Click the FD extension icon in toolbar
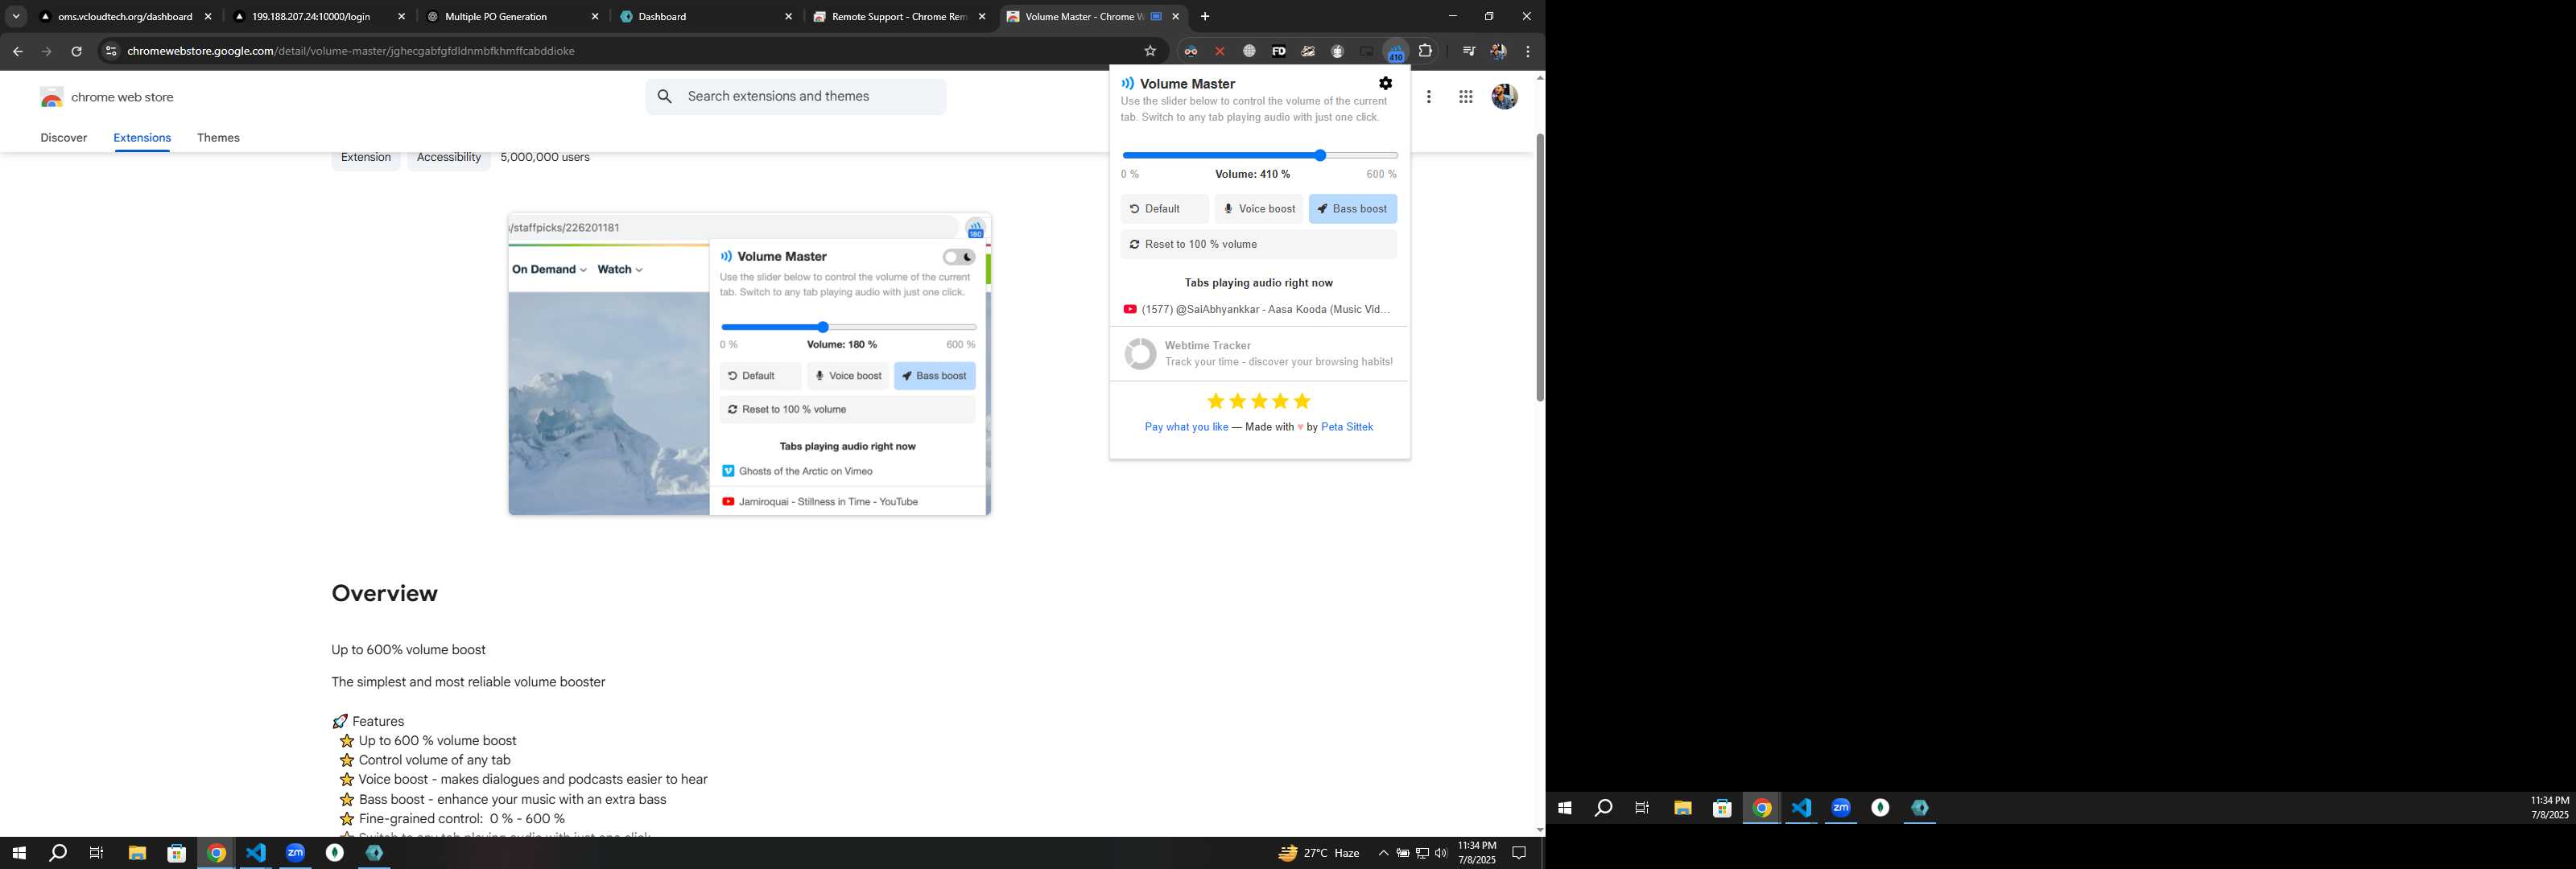The width and height of the screenshot is (2576, 869). [1279, 51]
